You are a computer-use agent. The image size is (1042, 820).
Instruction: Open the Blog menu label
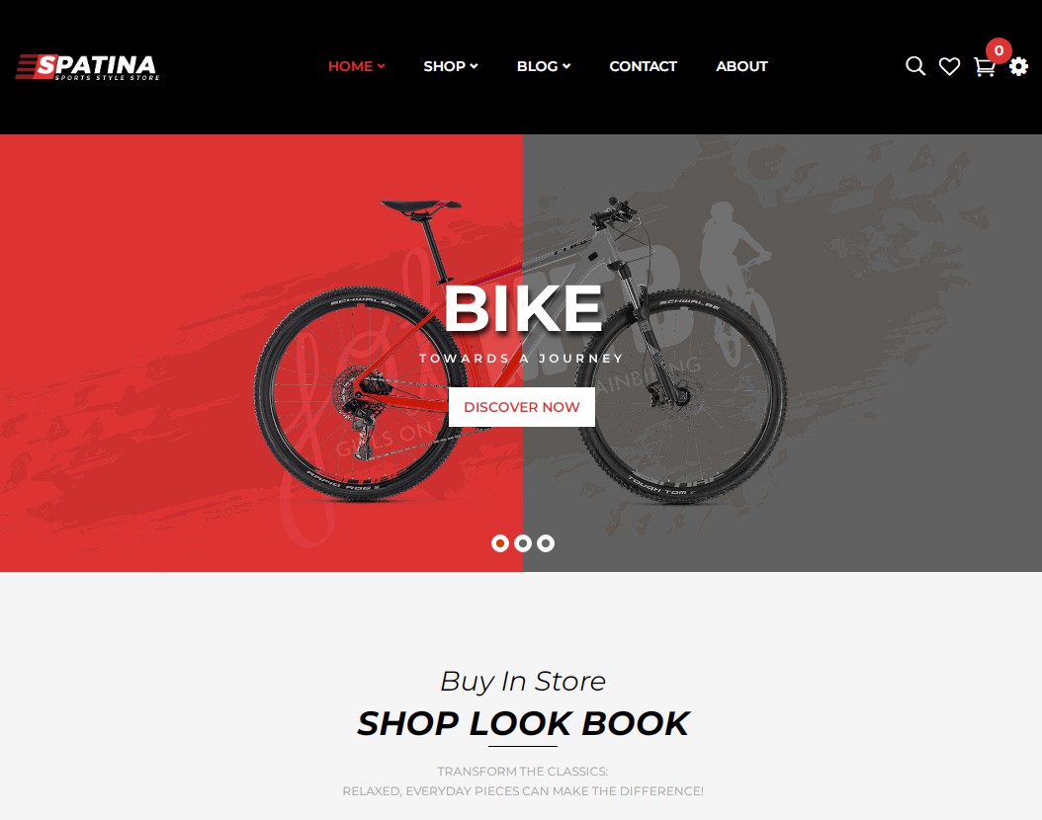537,66
